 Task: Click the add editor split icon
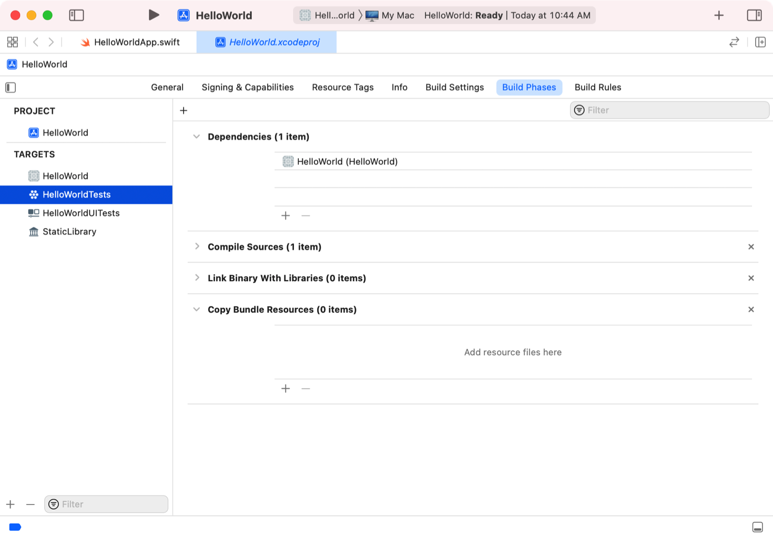point(760,42)
